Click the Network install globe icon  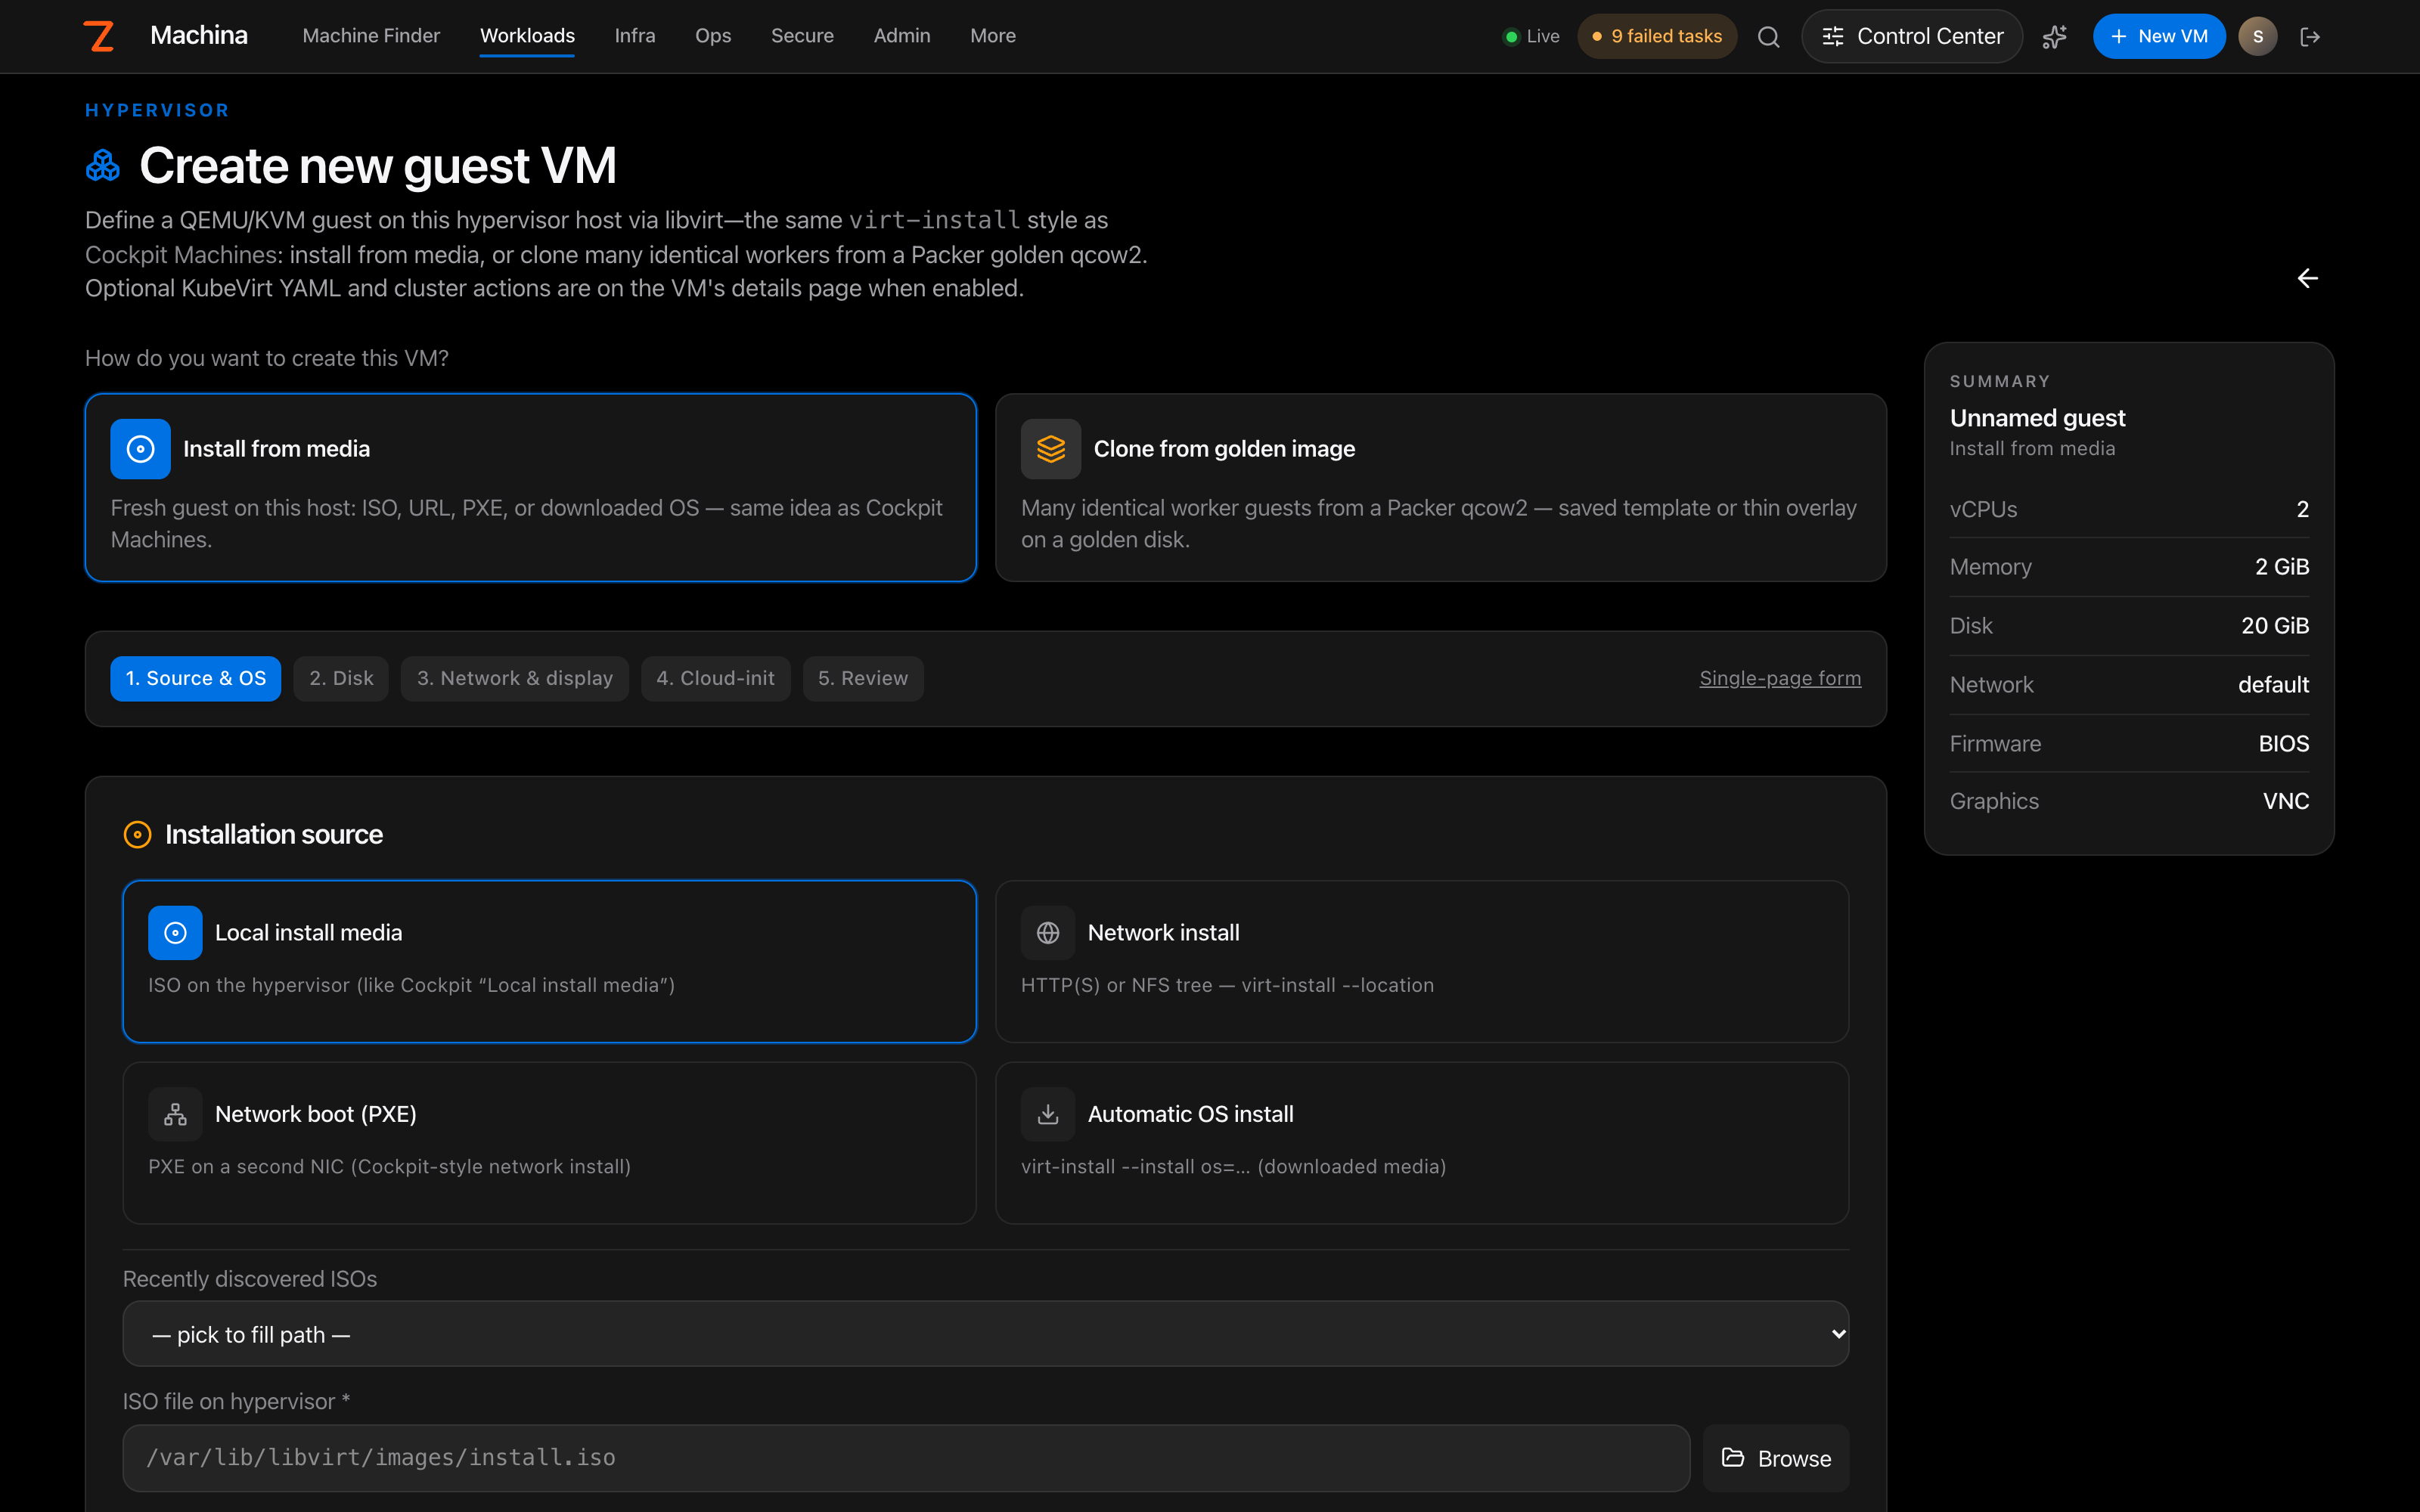click(1048, 933)
